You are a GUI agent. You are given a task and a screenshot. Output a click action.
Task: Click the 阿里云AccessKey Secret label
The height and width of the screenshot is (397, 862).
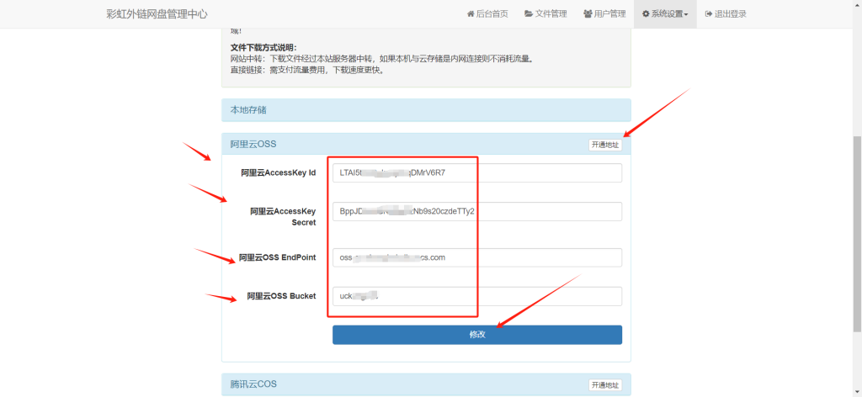pos(283,216)
